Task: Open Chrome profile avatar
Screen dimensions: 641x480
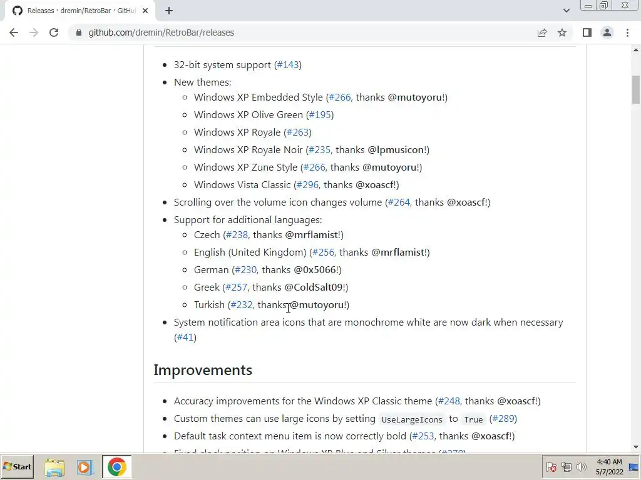Action: click(x=607, y=32)
